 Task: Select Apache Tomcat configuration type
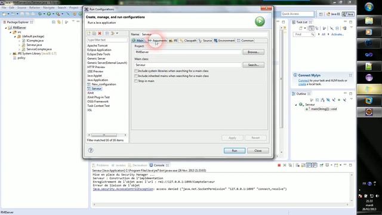click(97, 45)
